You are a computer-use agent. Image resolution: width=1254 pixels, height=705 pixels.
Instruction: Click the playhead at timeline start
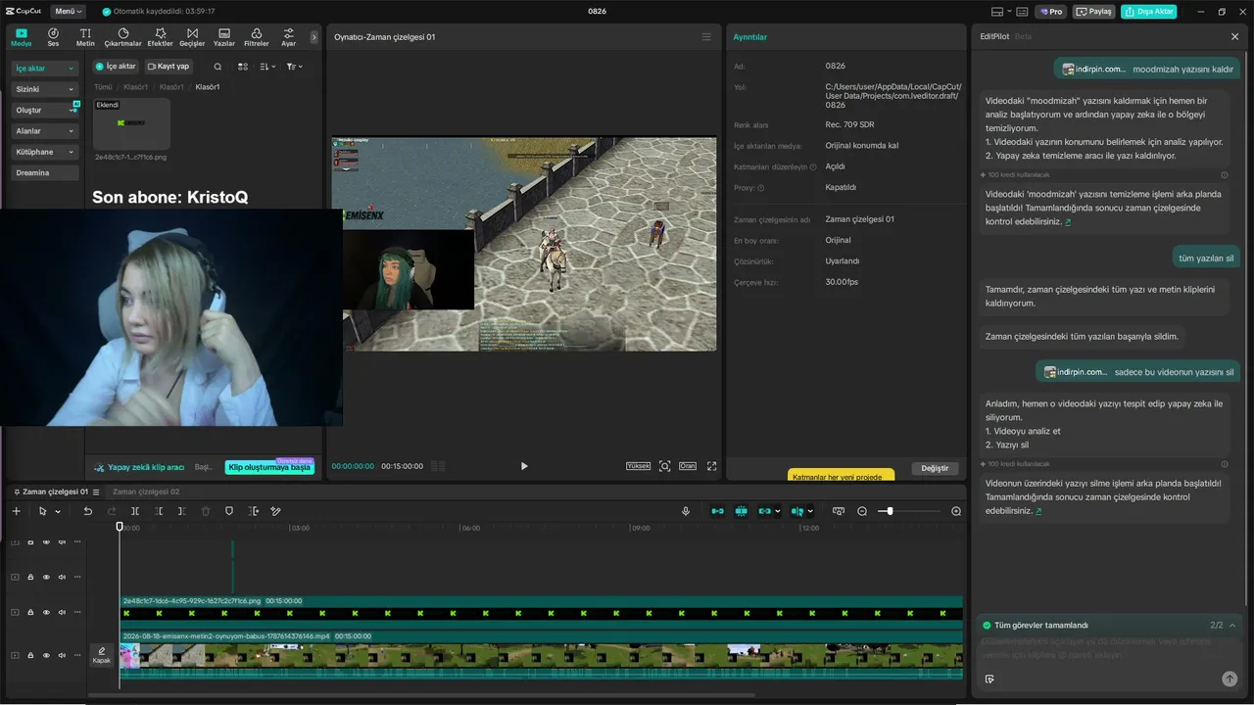pos(120,527)
